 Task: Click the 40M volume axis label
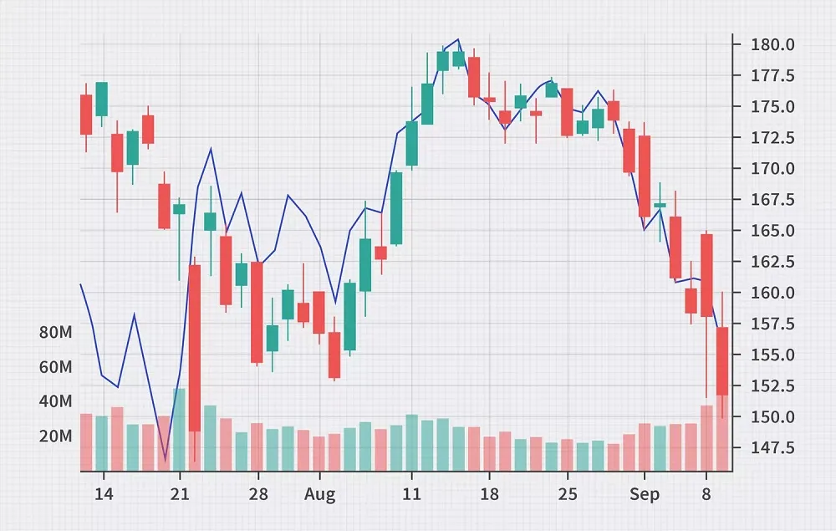tap(55, 401)
